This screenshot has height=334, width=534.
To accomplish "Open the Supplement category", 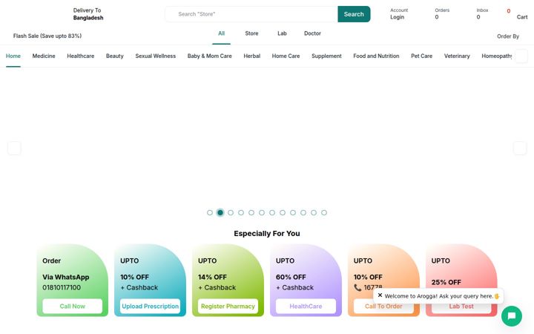I will tap(326, 56).
